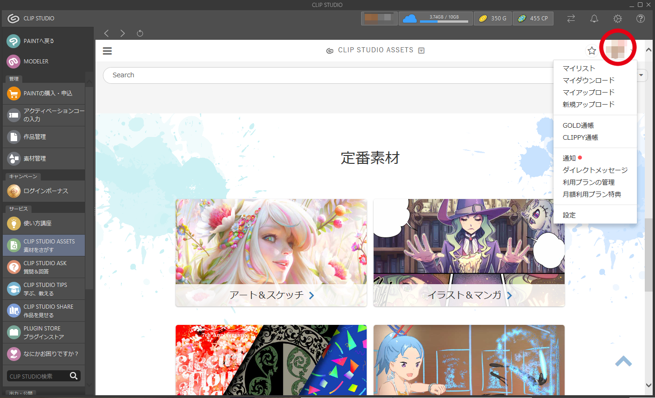
Task: Click the scroll-to-top arrow button
Action: point(623,361)
